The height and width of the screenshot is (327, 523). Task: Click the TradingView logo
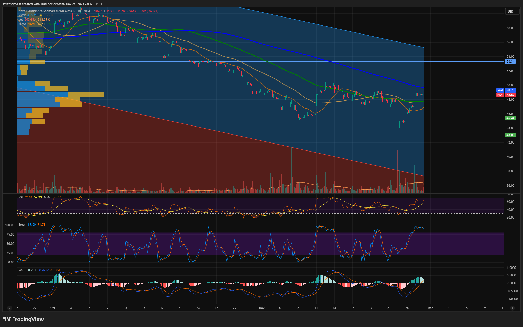tap(23, 319)
